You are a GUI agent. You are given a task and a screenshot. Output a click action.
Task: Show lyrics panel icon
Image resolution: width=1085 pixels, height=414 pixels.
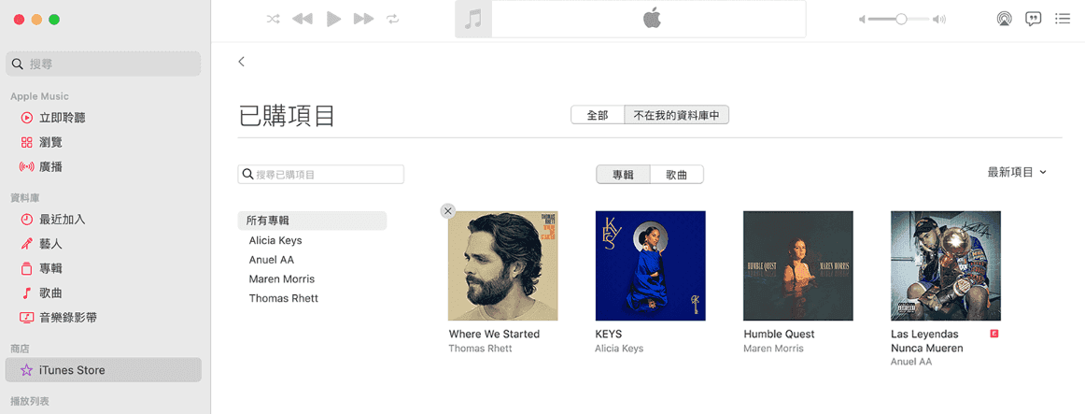(1033, 20)
